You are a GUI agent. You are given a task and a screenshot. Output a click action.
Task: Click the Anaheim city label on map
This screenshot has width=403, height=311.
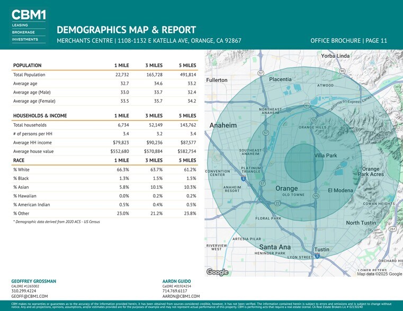[x=223, y=125]
